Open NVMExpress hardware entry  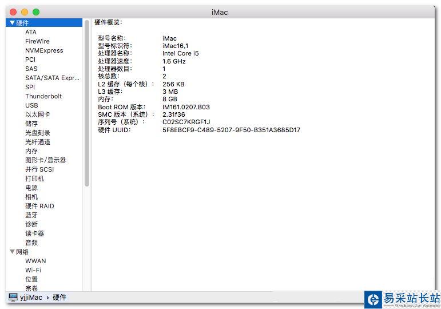44,50
